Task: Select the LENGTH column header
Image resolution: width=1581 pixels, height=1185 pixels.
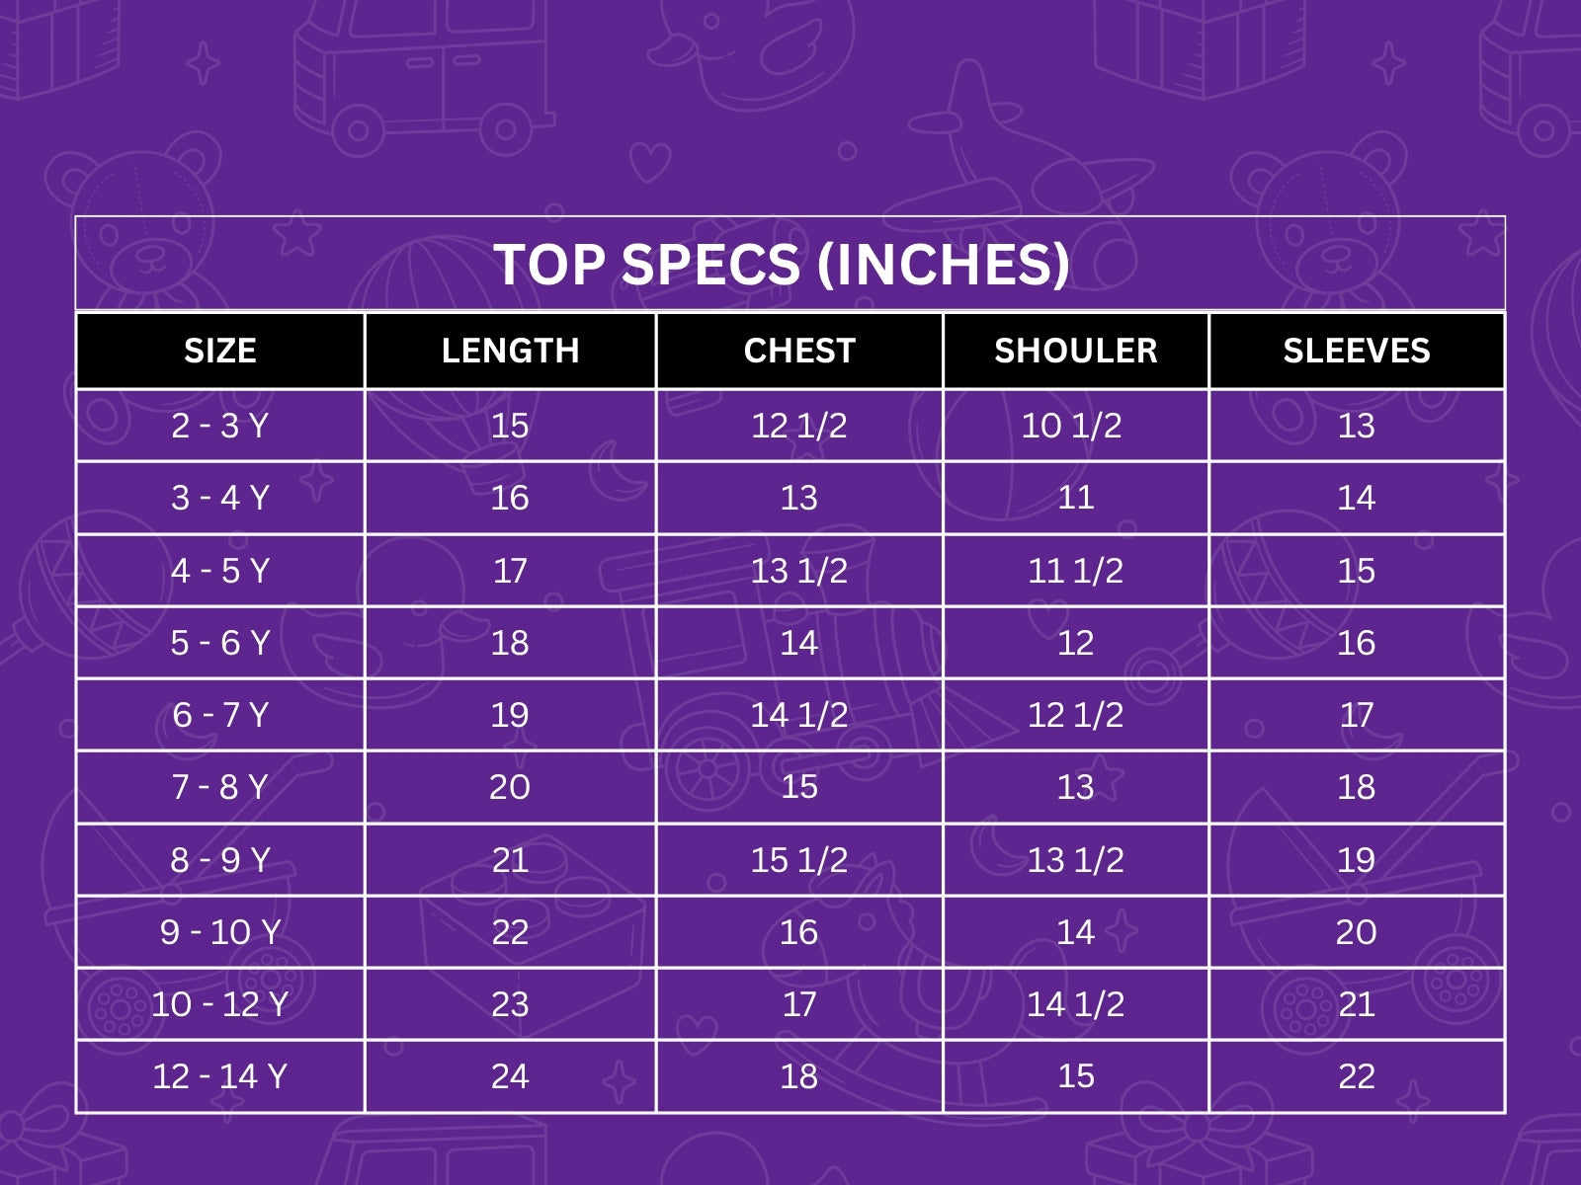Action: (510, 351)
